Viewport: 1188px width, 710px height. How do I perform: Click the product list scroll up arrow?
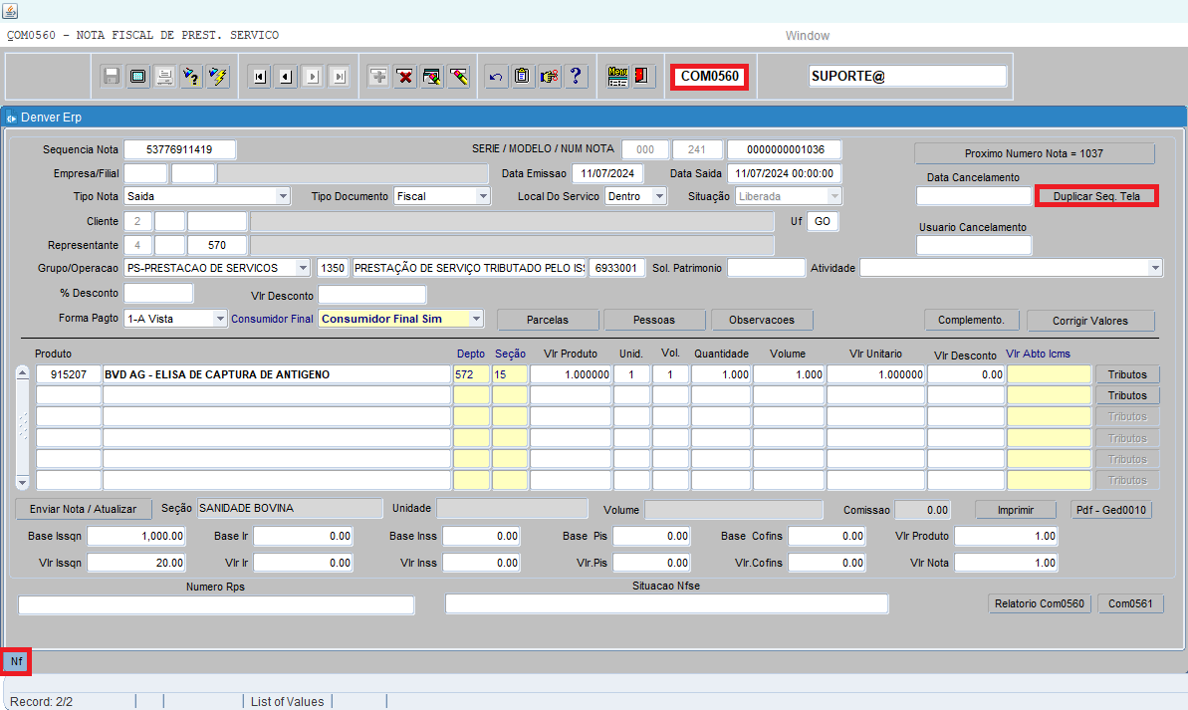click(x=22, y=372)
